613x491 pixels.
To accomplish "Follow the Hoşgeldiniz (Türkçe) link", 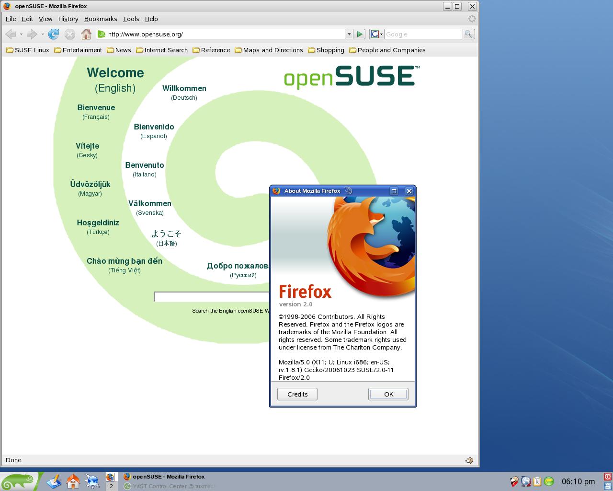I will tap(98, 226).
